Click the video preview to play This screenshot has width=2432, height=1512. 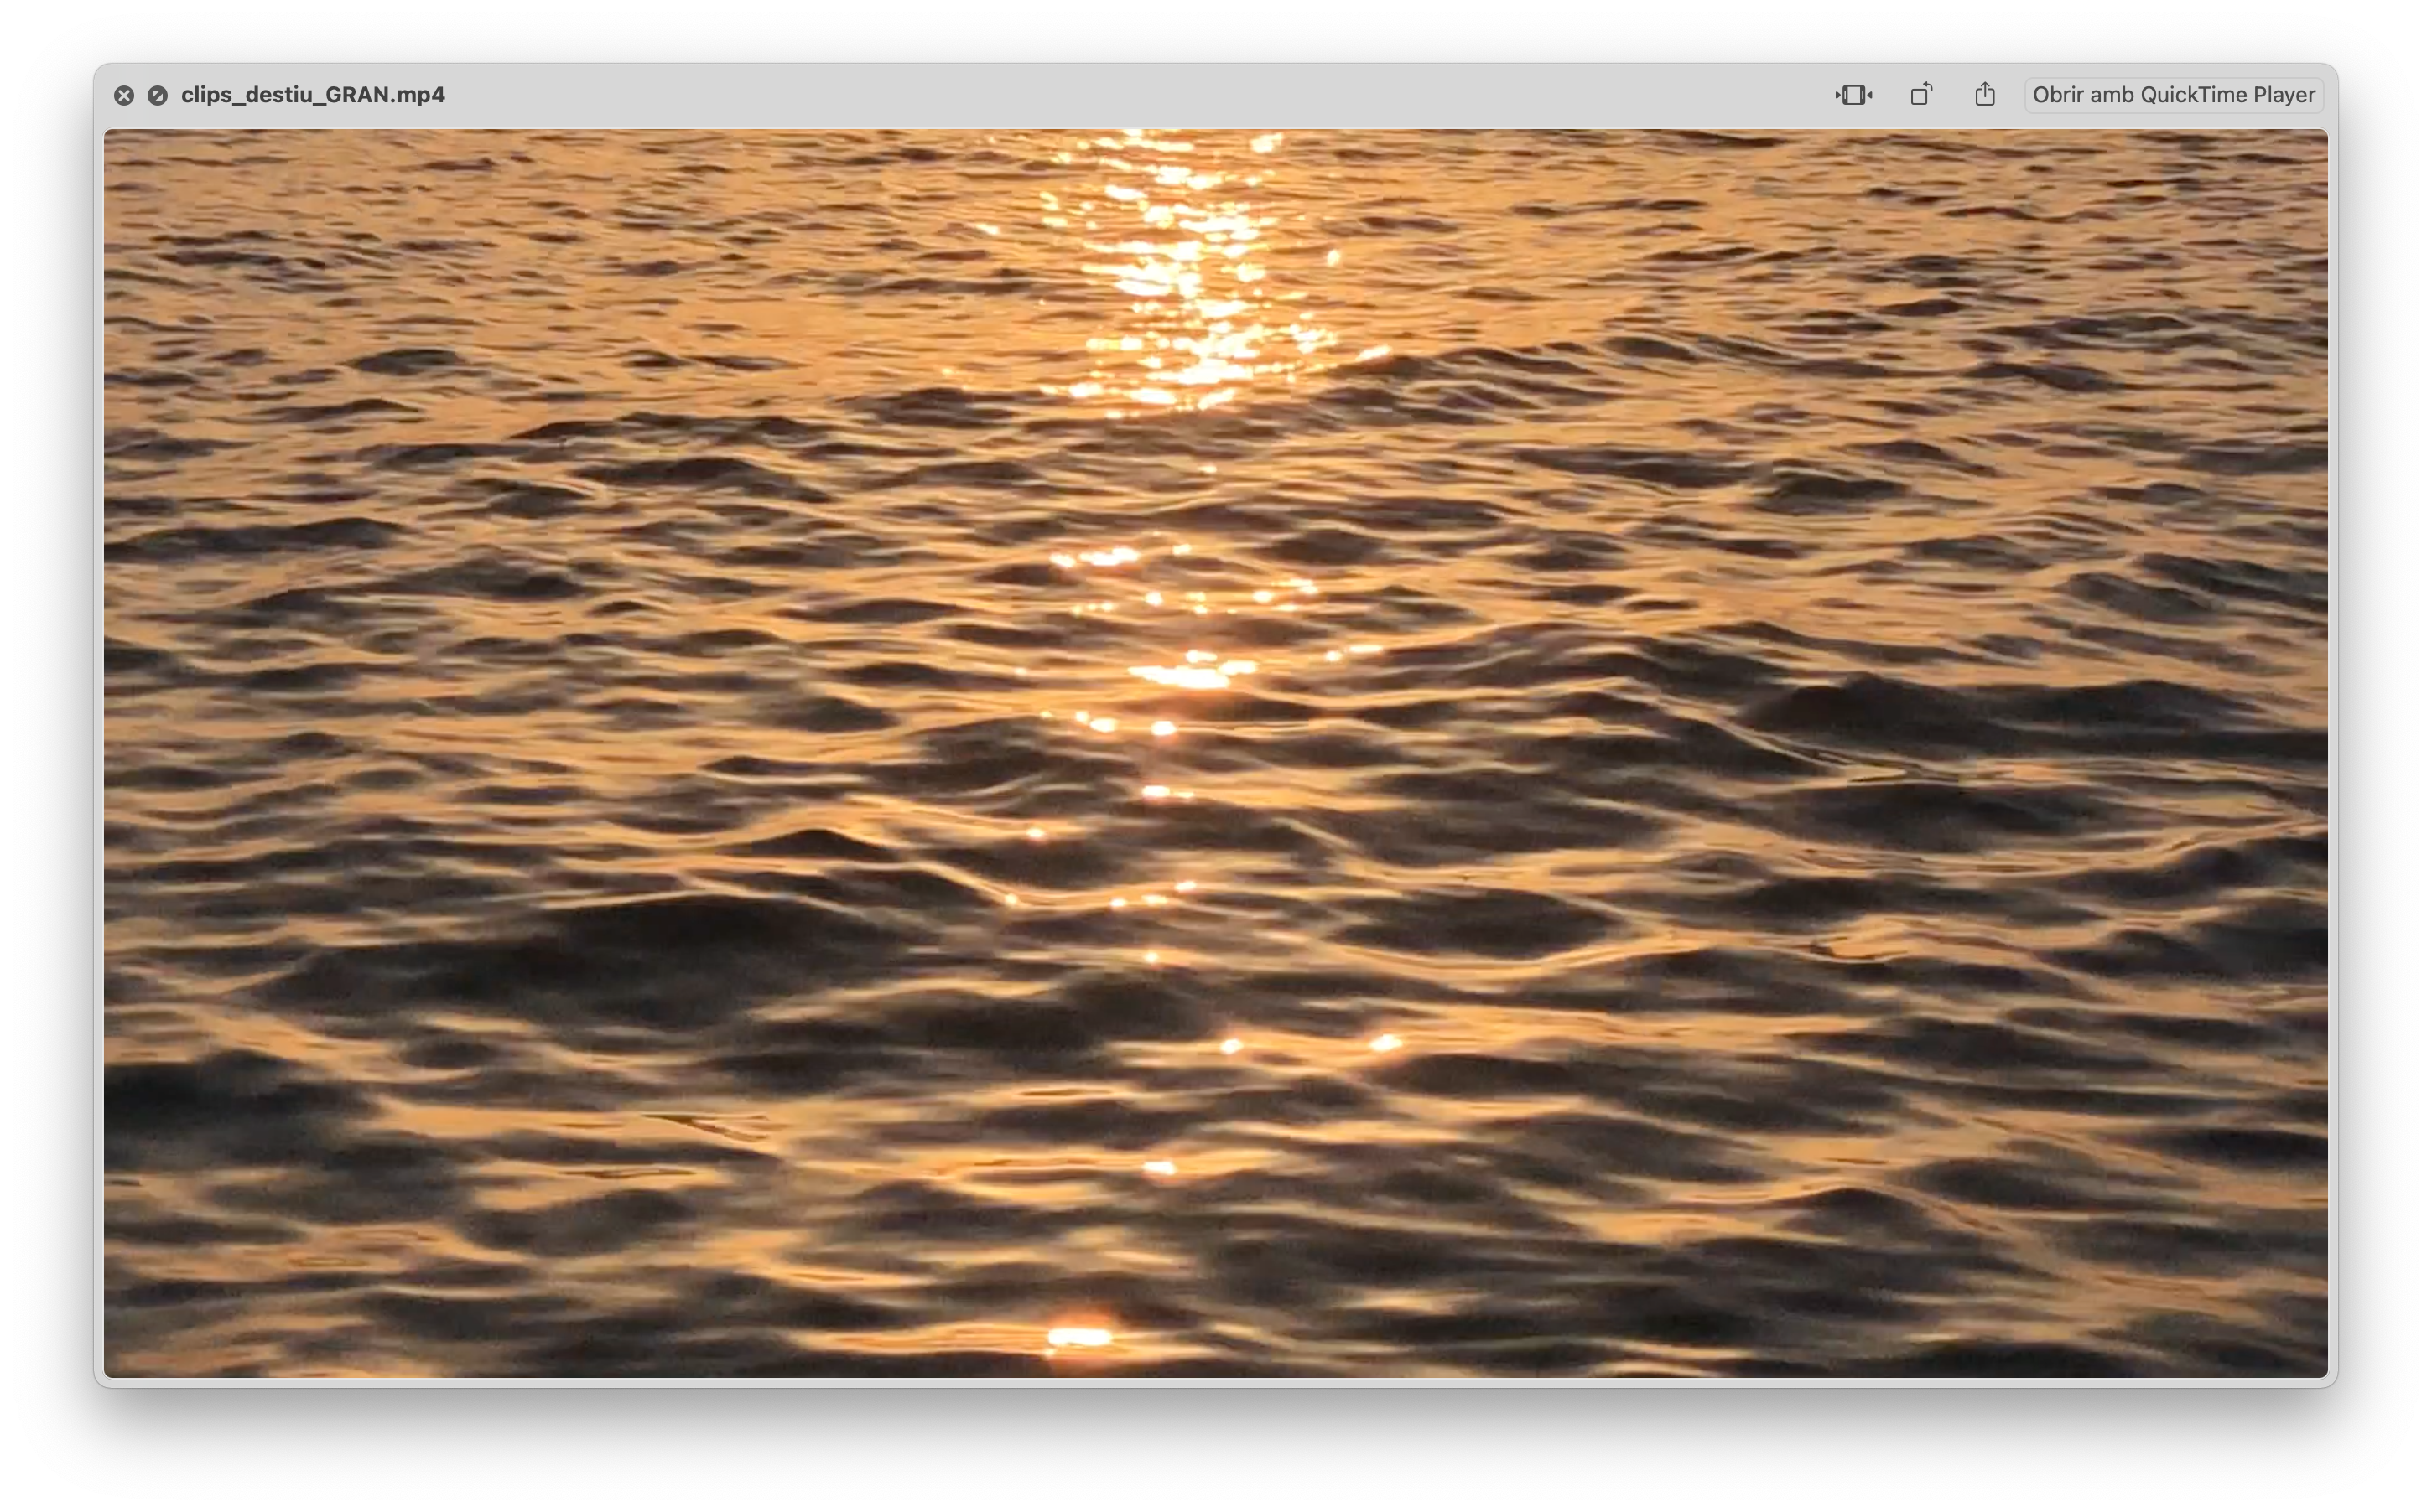[x=1214, y=752]
